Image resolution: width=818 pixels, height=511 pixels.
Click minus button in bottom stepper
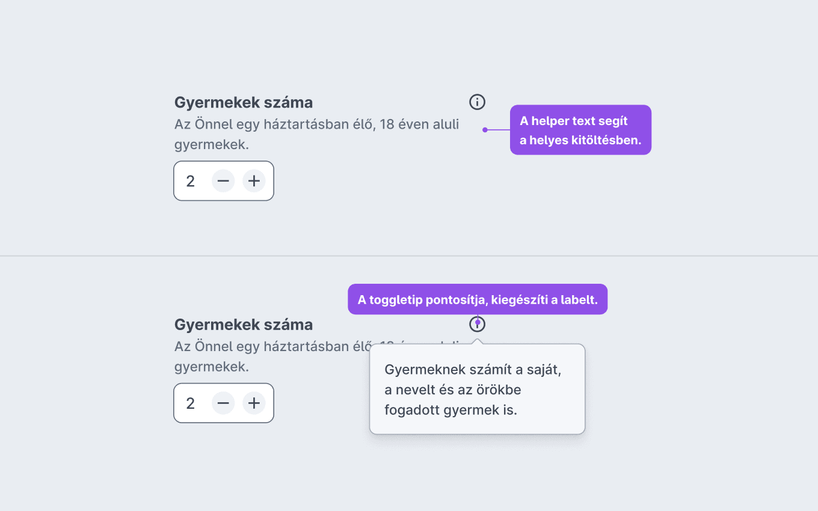(223, 403)
